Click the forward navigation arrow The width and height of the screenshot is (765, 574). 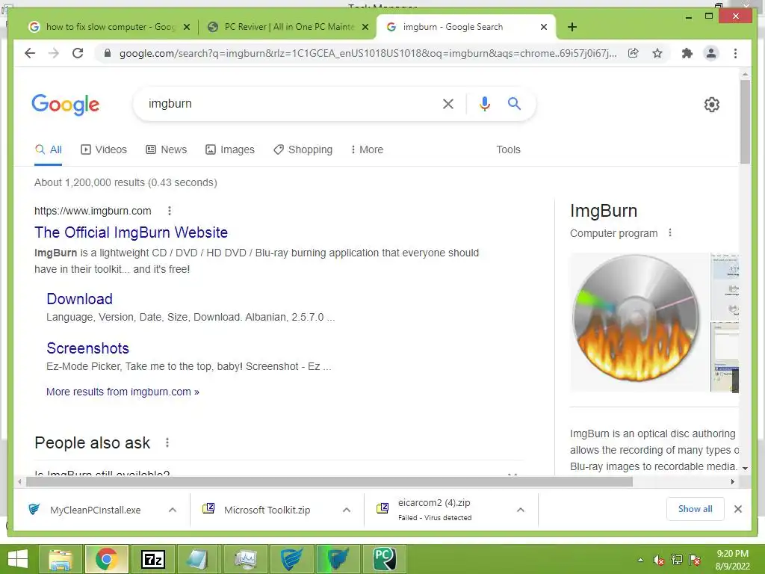point(54,53)
